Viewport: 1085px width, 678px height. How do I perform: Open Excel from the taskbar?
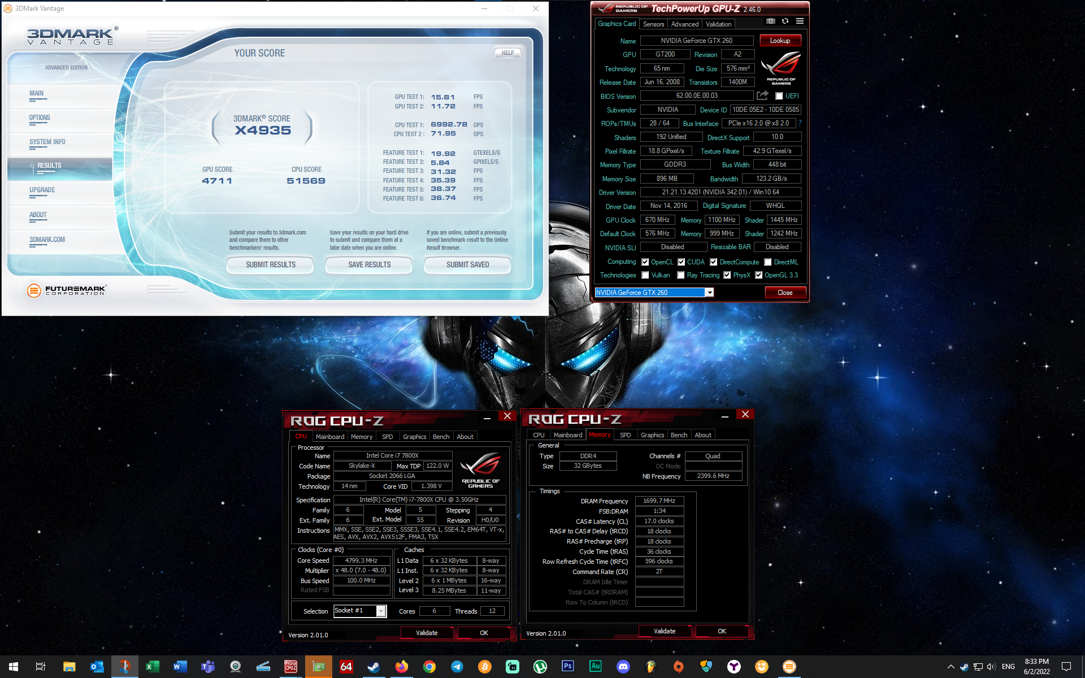point(152,667)
